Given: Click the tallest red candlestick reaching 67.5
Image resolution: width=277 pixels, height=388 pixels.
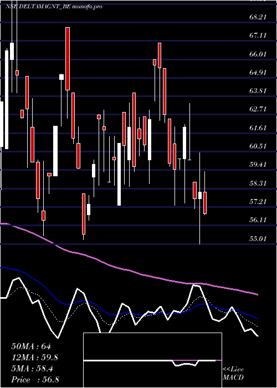Looking at the screenshot, I should [68, 59].
